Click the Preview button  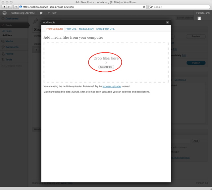click(x=196, y=36)
